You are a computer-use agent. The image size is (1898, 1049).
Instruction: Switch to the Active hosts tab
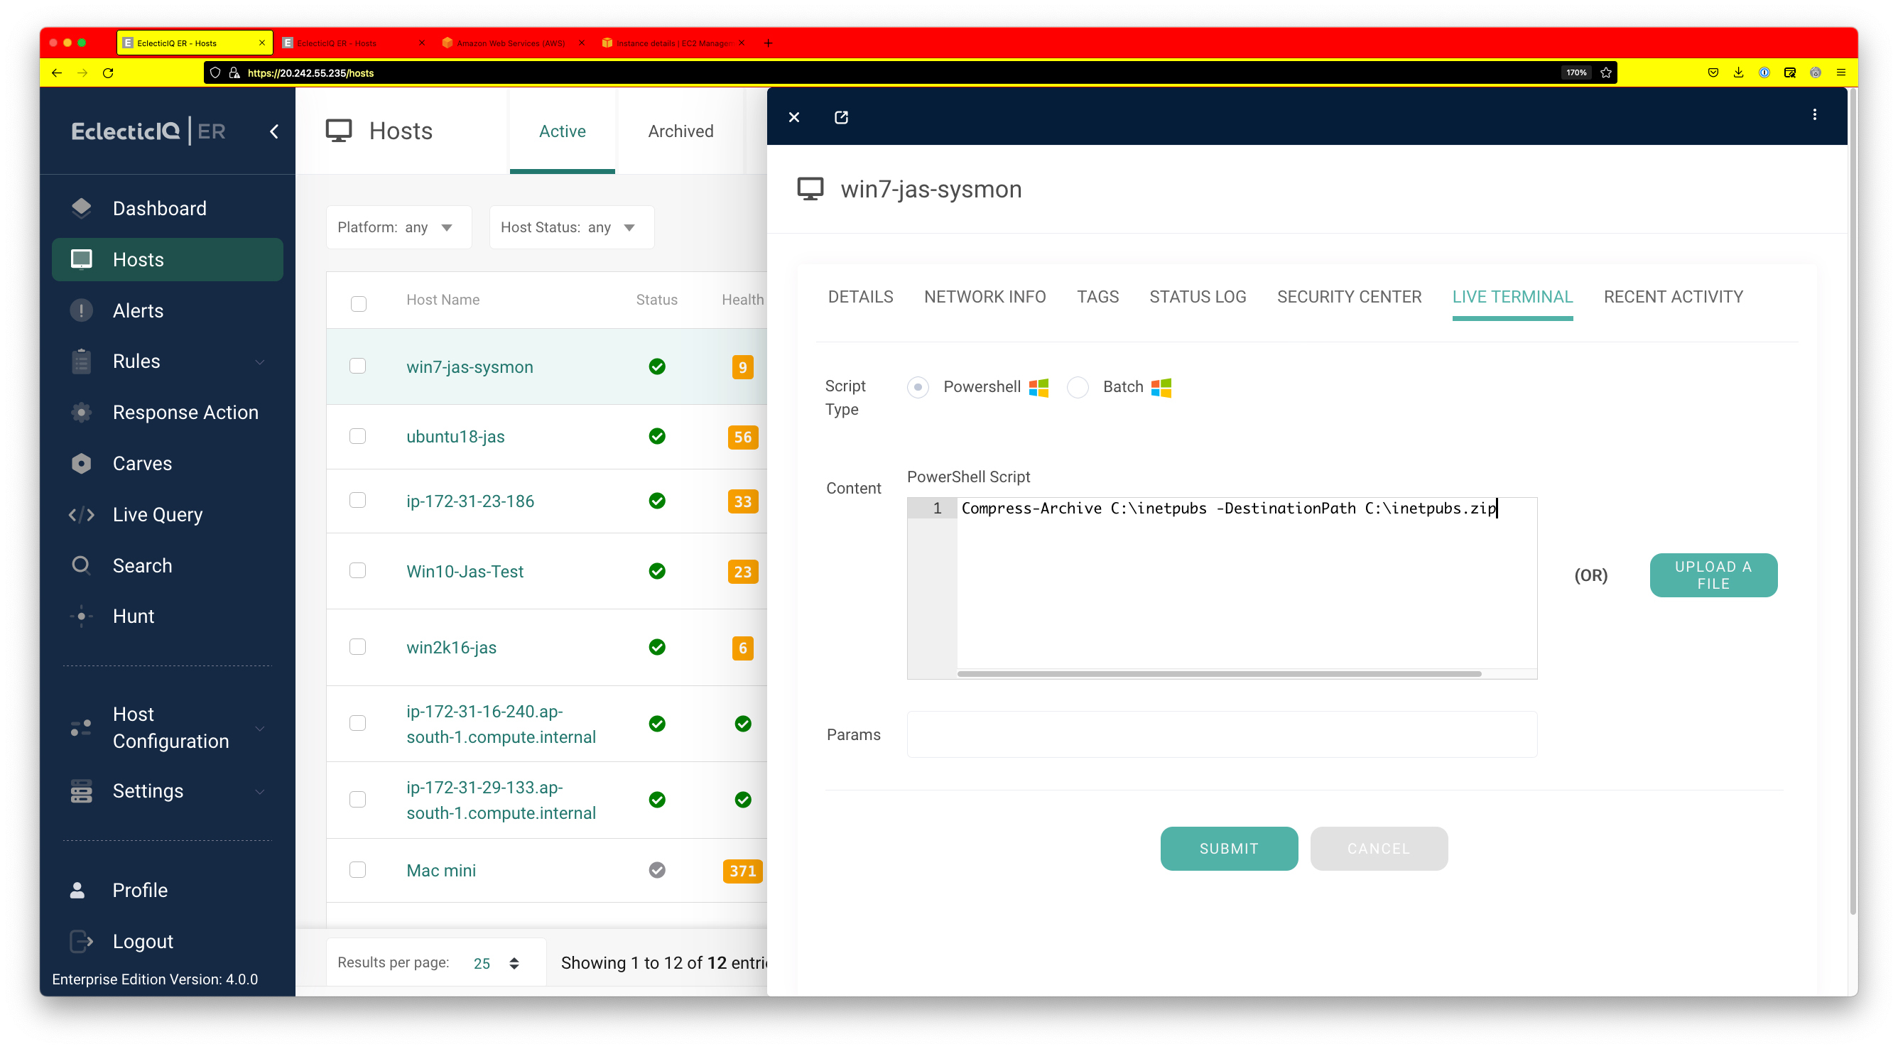tap(562, 131)
